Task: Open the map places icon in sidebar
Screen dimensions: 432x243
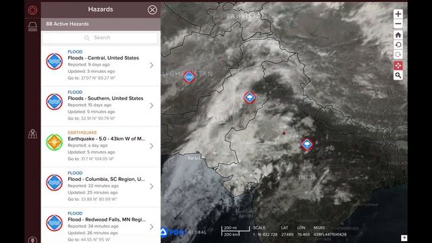Action: [x=32, y=134]
